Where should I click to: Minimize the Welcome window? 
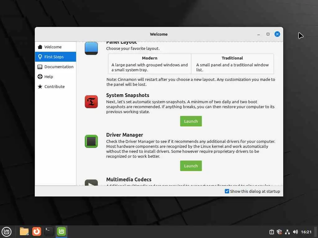[259, 34]
